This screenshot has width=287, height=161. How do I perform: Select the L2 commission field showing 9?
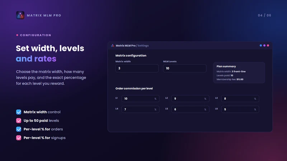pos(190,99)
